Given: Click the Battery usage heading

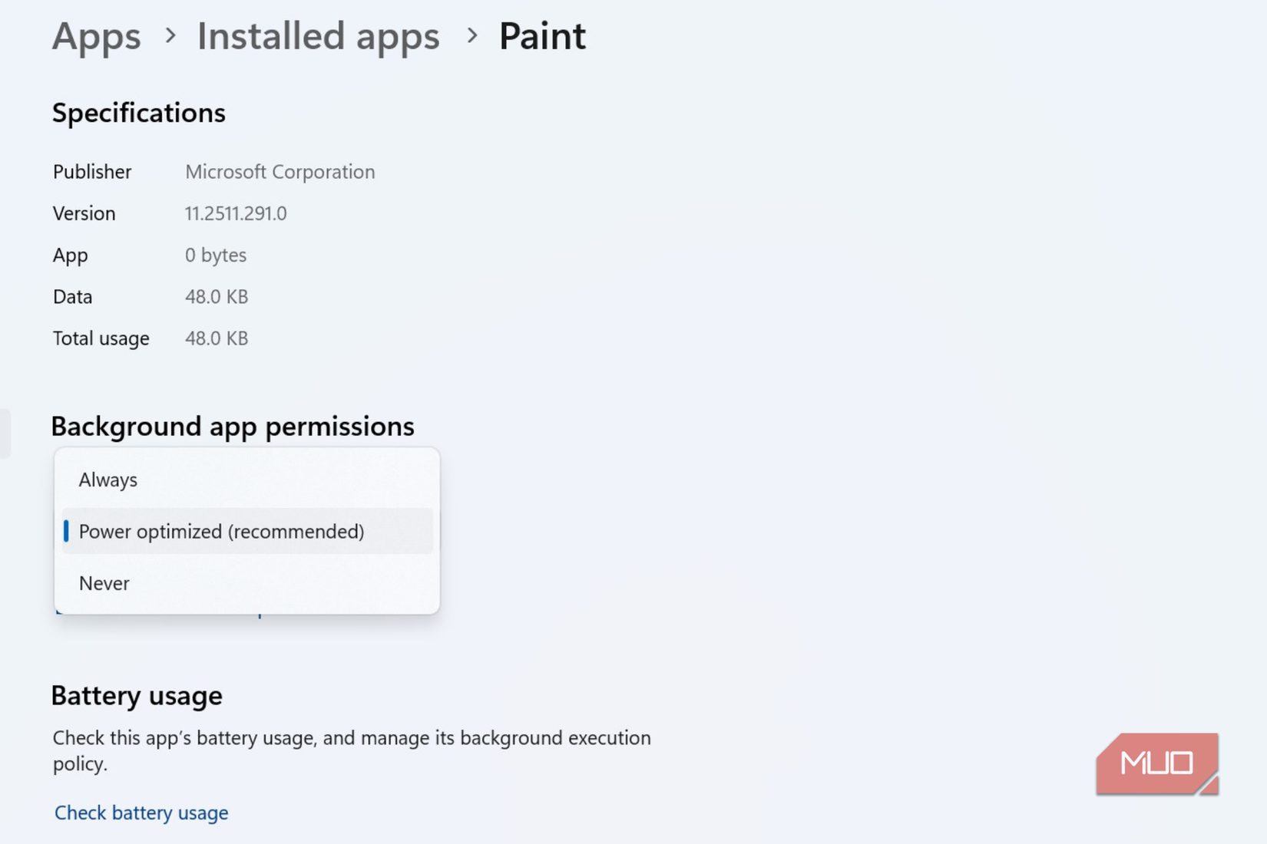Looking at the screenshot, I should point(137,695).
